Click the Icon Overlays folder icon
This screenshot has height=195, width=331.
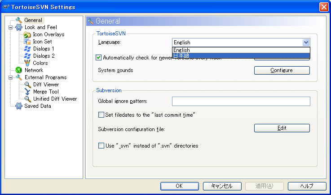pos(27,34)
